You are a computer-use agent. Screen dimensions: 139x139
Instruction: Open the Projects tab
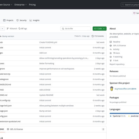[8, 20]
